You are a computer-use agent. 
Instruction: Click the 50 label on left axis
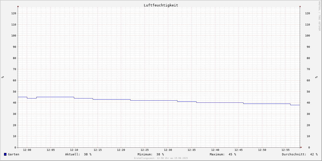tap(14, 92)
